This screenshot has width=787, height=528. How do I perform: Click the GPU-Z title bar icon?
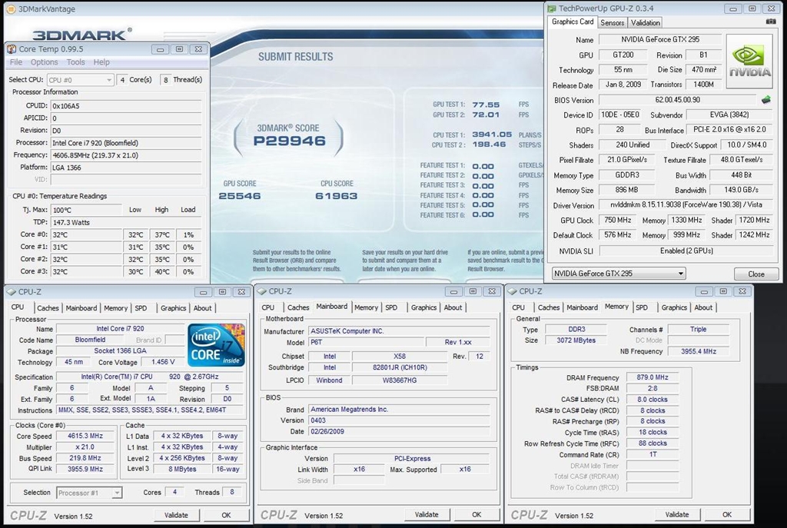click(551, 8)
